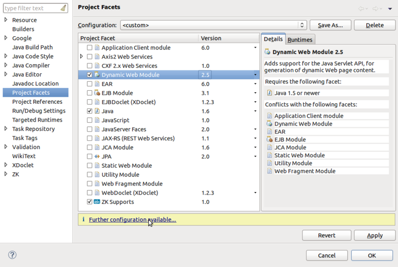Enable the Application Client module checkbox

click(90, 48)
